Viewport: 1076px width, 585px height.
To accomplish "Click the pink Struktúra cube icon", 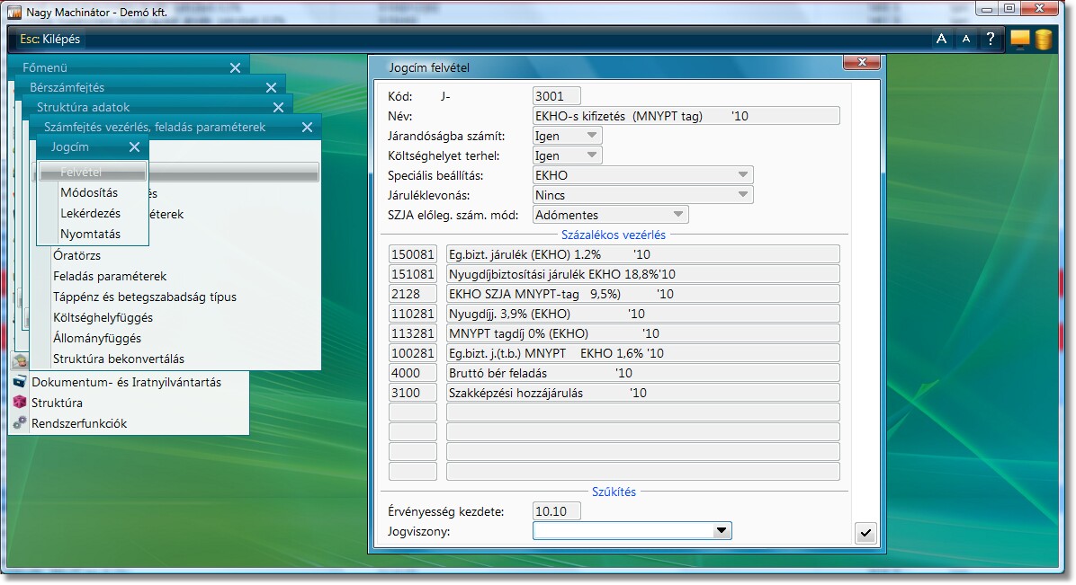I will pyautogui.click(x=20, y=403).
